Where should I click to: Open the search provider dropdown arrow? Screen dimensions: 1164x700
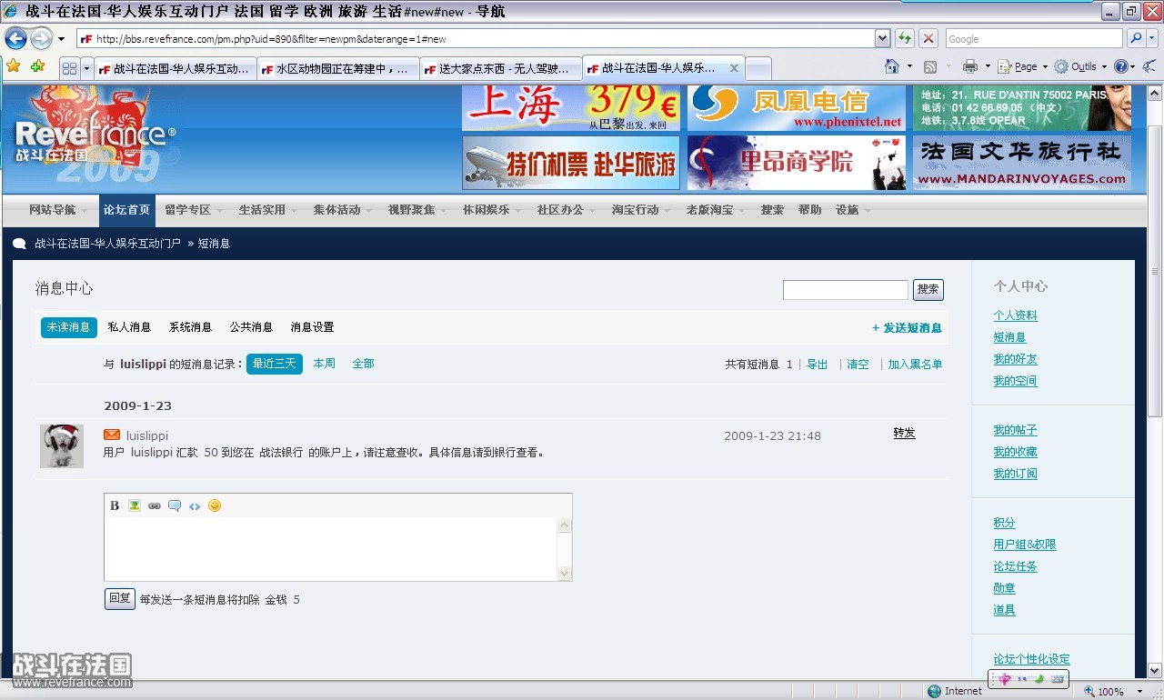click(1154, 39)
